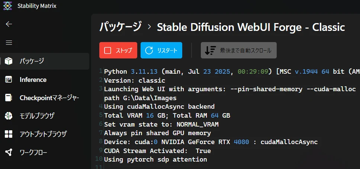Stop the package with ストップ button
This screenshot has width=360, height=169.
(118, 50)
